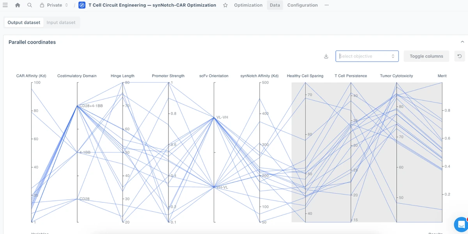Open the Private visibility dropdown
The width and height of the screenshot is (468, 234).
click(x=54, y=5)
